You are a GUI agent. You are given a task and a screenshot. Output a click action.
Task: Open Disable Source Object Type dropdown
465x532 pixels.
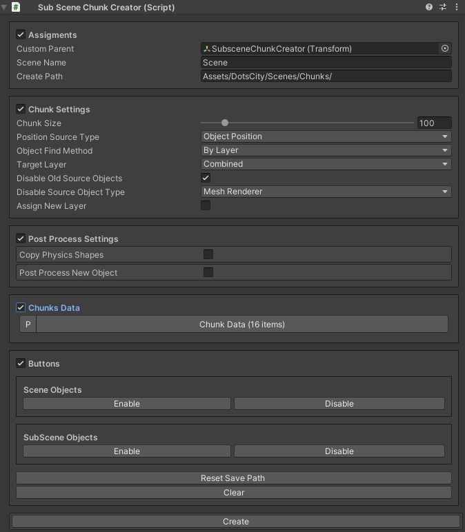tap(326, 192)
